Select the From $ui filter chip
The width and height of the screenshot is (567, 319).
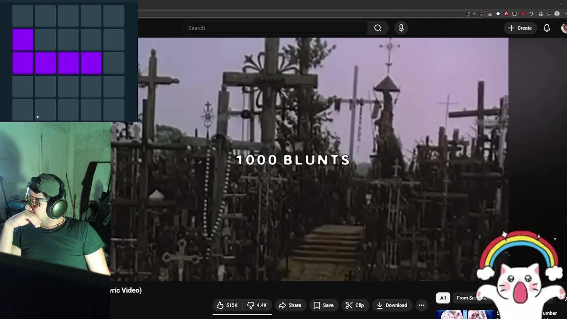[x=472, y=298]
